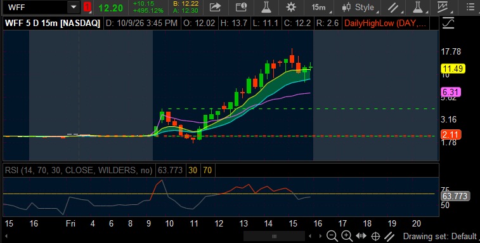Viewport: 480px width, 243px height.
Task: Open chart settings gear icon
Action: coord(291,8)
